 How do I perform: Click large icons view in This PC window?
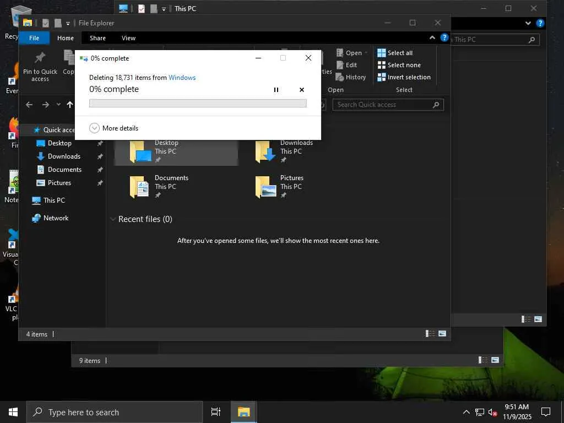pyautogui.click(x=538, y=319)
